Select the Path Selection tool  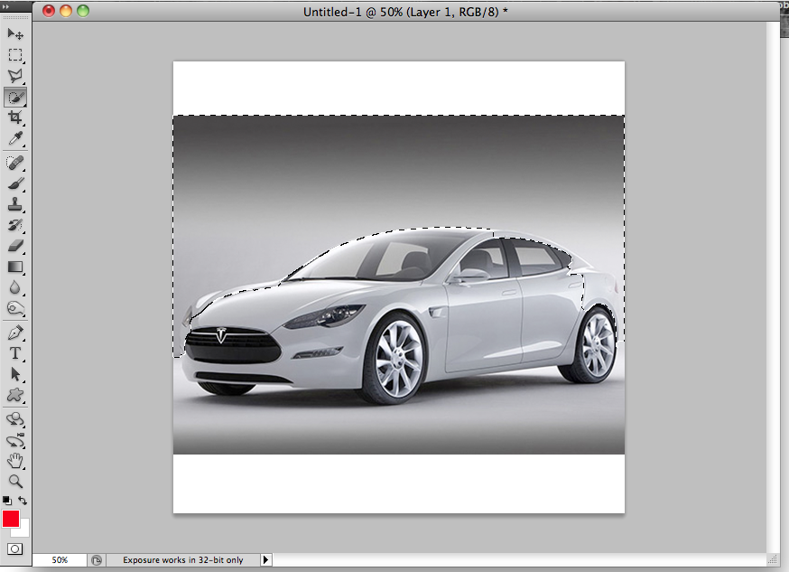(x=15, y=375)
